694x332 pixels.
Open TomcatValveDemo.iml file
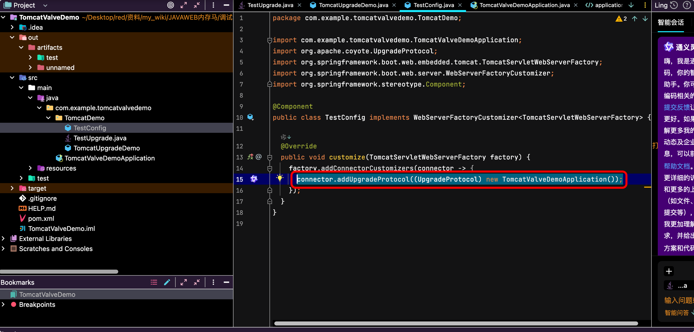point(61,229)
